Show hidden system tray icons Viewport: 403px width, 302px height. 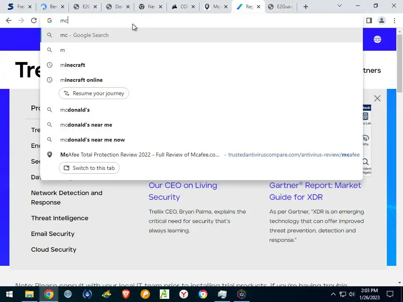pyautogui.click(x=333, y=294)
